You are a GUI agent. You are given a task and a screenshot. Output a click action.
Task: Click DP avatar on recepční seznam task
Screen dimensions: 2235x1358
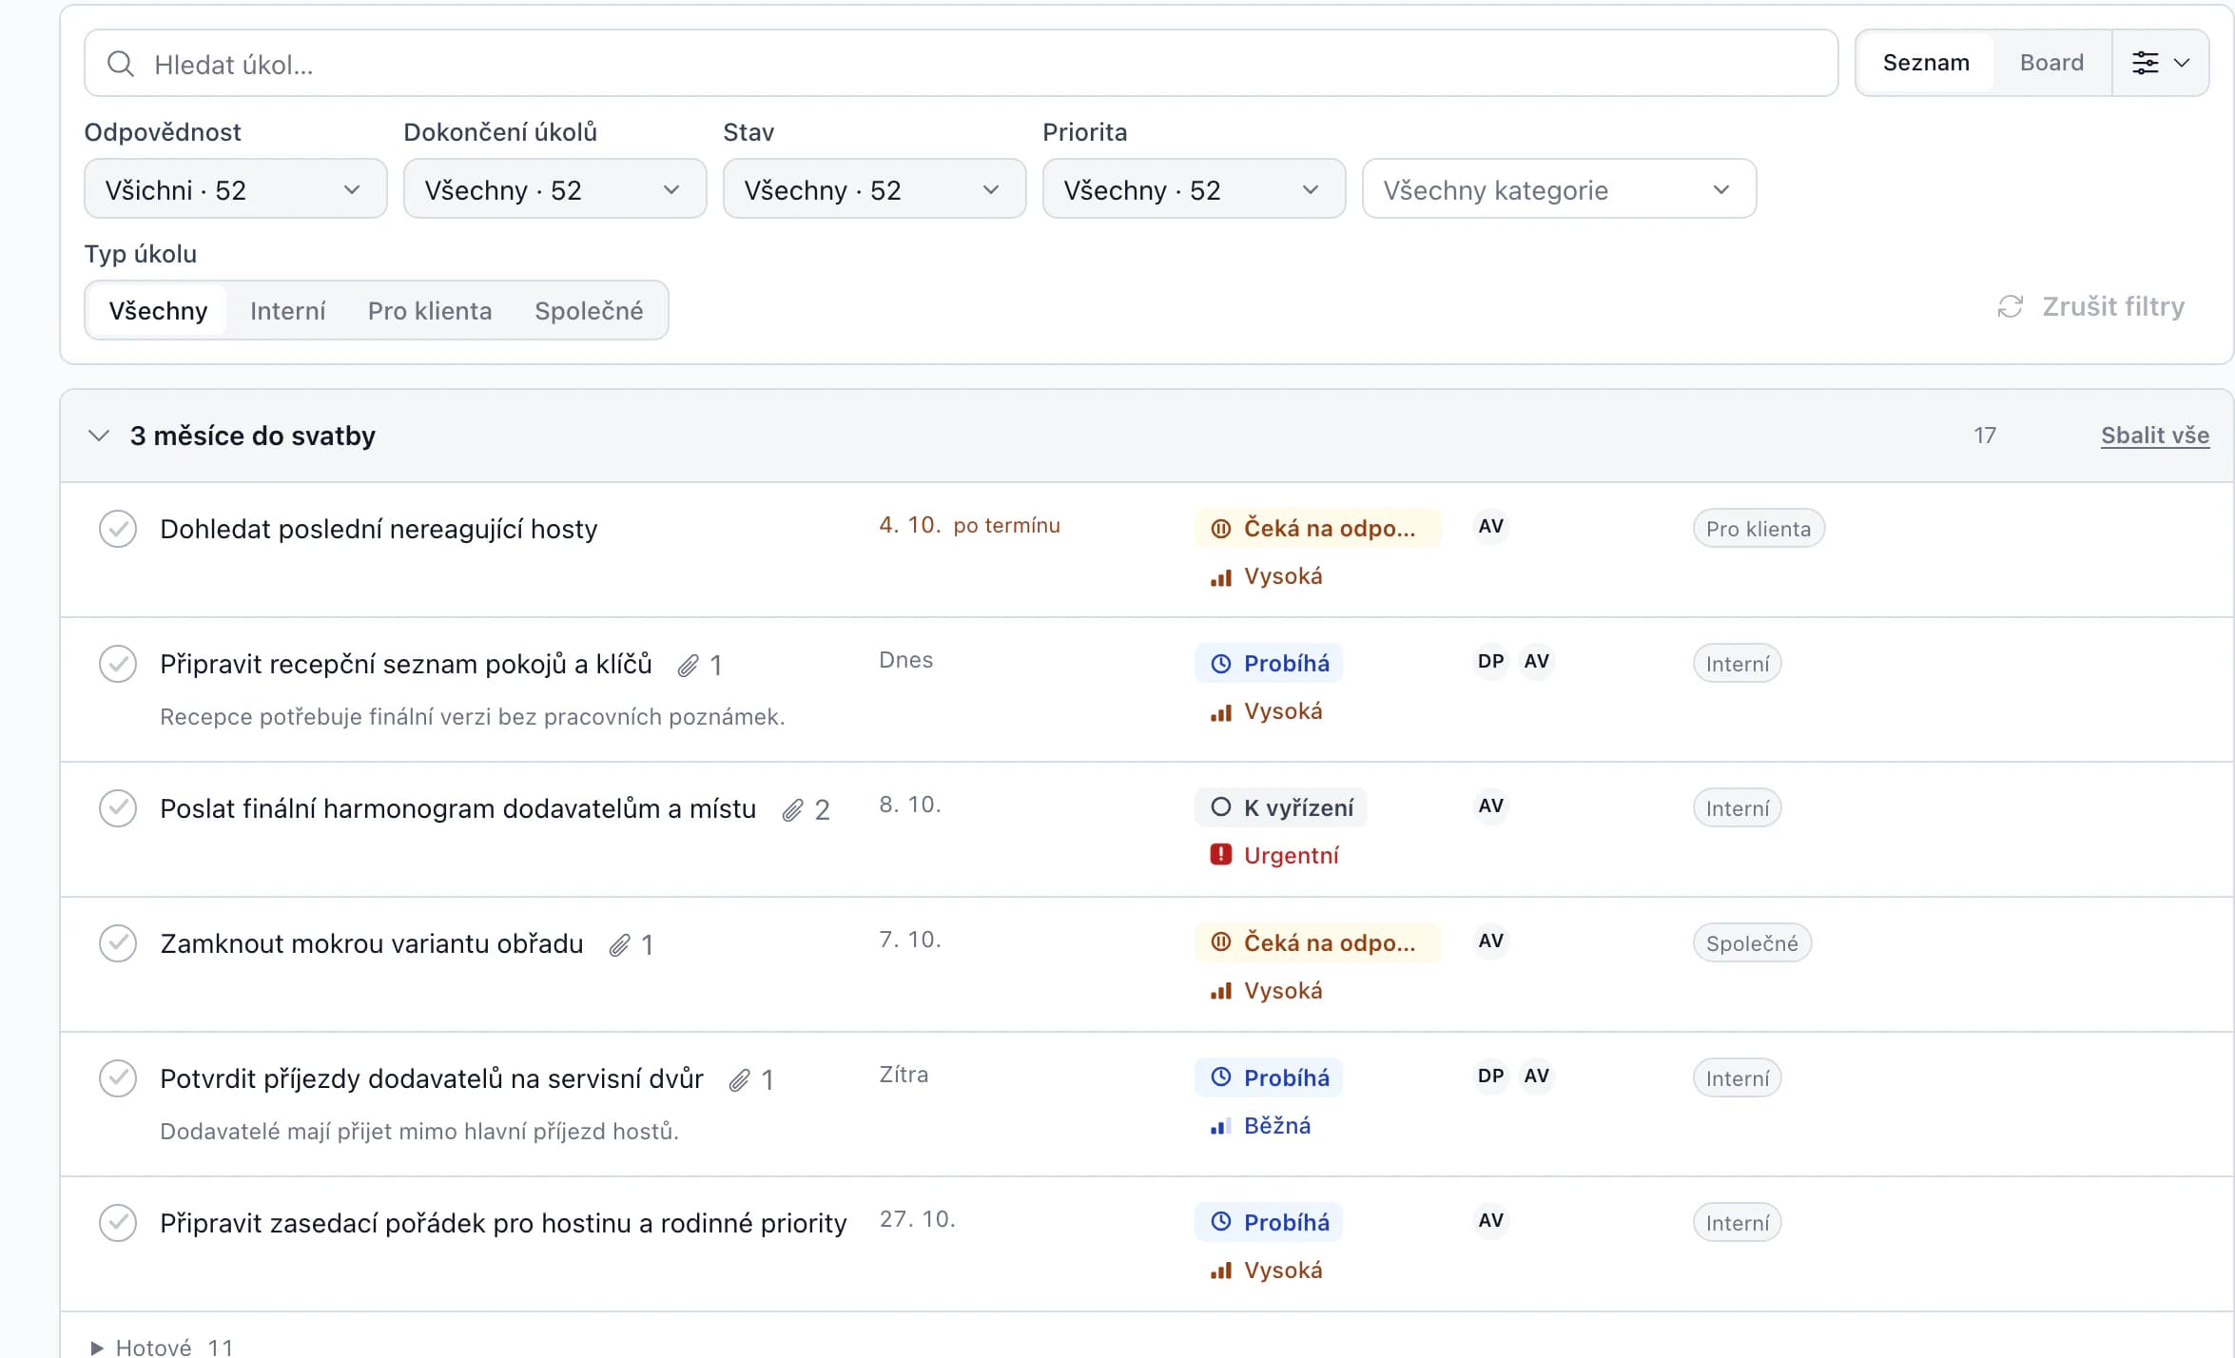tap(1491, 661)
